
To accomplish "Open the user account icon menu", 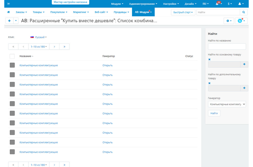I will 241,4.
